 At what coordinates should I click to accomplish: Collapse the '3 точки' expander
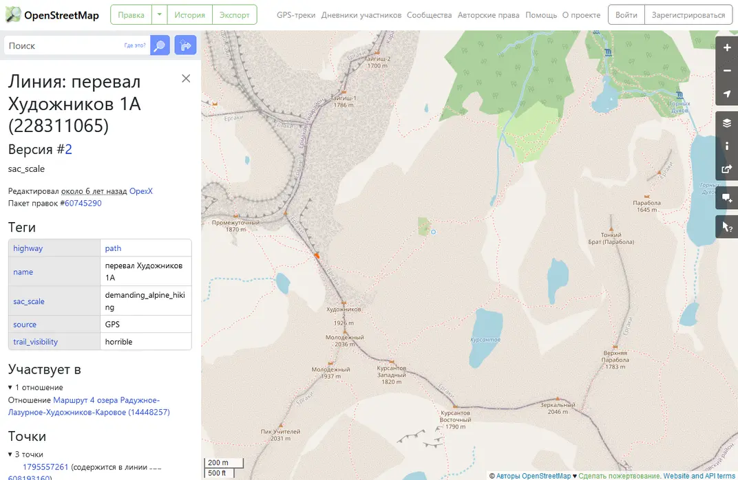[26, 455]
